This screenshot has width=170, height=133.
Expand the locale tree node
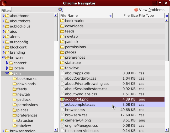pos(7,68)
